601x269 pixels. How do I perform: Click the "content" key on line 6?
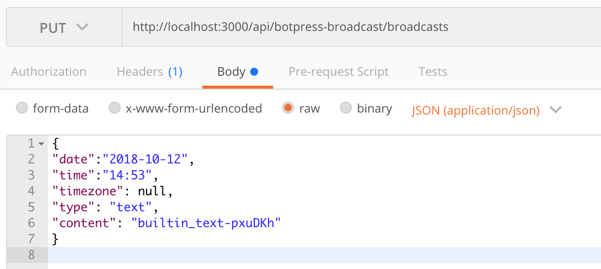click(84, 223)
